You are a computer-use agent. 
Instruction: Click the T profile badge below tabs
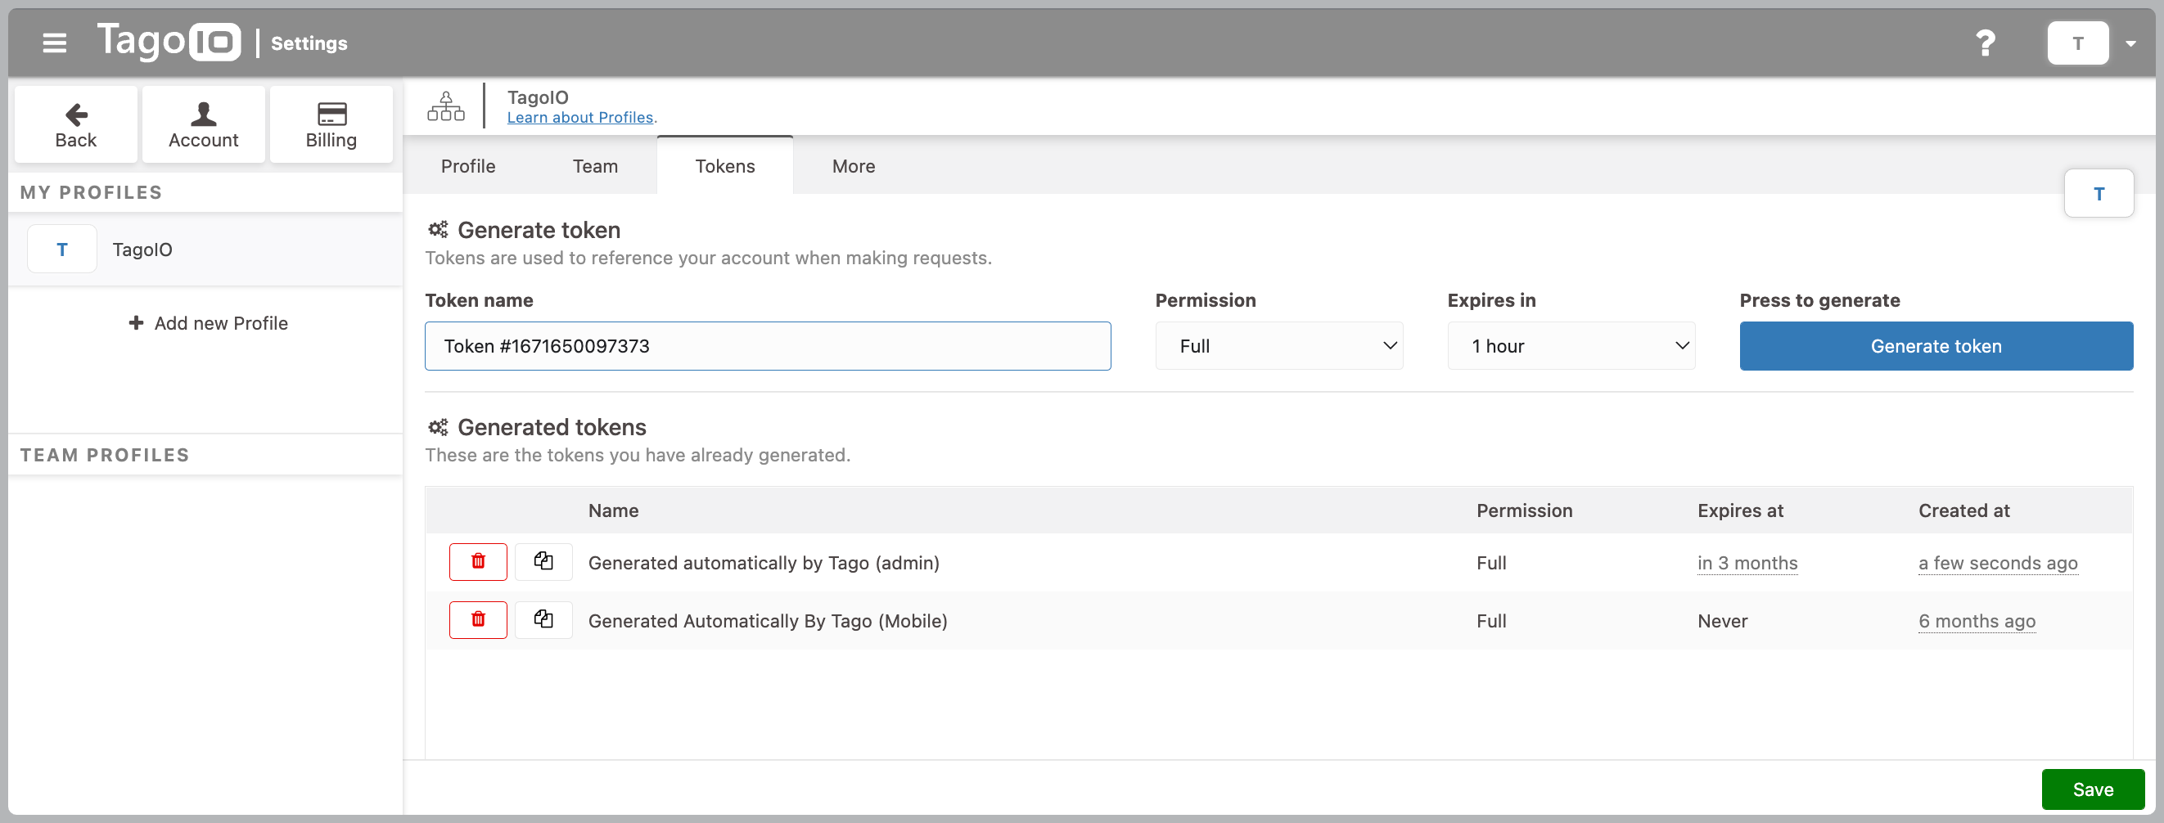click(2099, 194)
